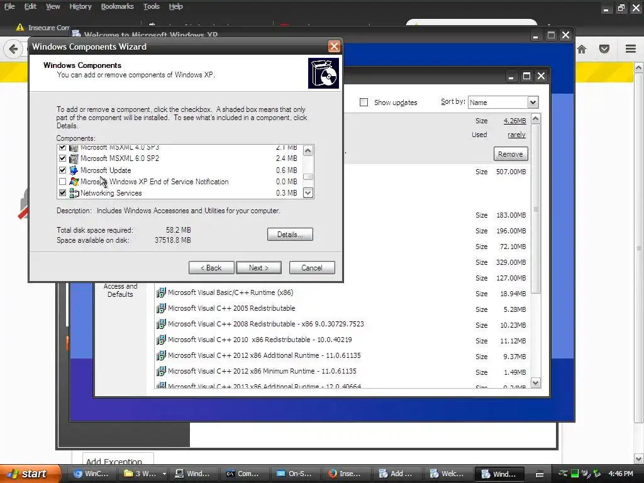
Task: Open the WinC... Chrome taskbar button
Action: point(91,474)
